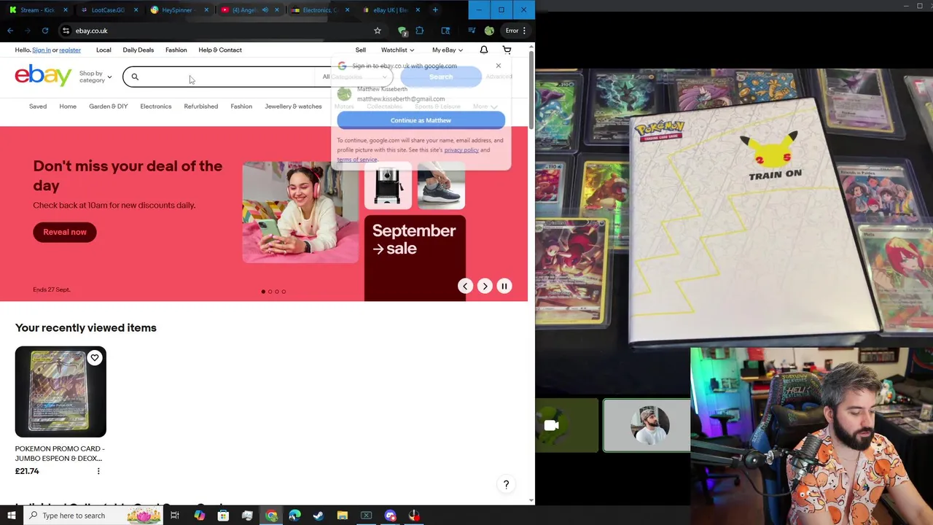
Task: Switch to the LootCase.GG tab
Action: 108,10
